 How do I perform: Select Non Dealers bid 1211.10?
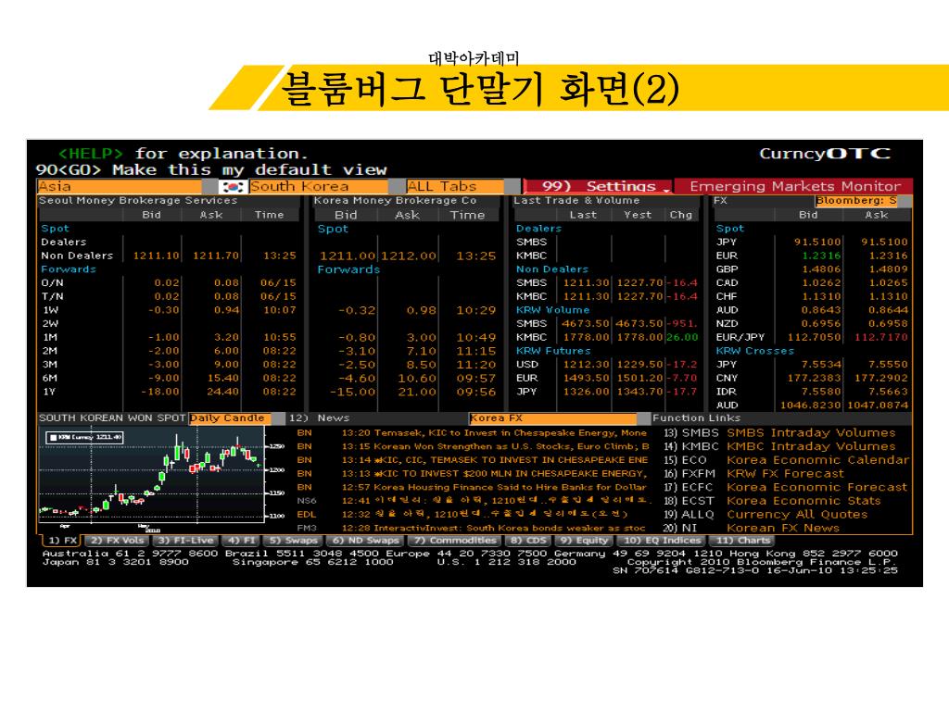pos(156,256)
